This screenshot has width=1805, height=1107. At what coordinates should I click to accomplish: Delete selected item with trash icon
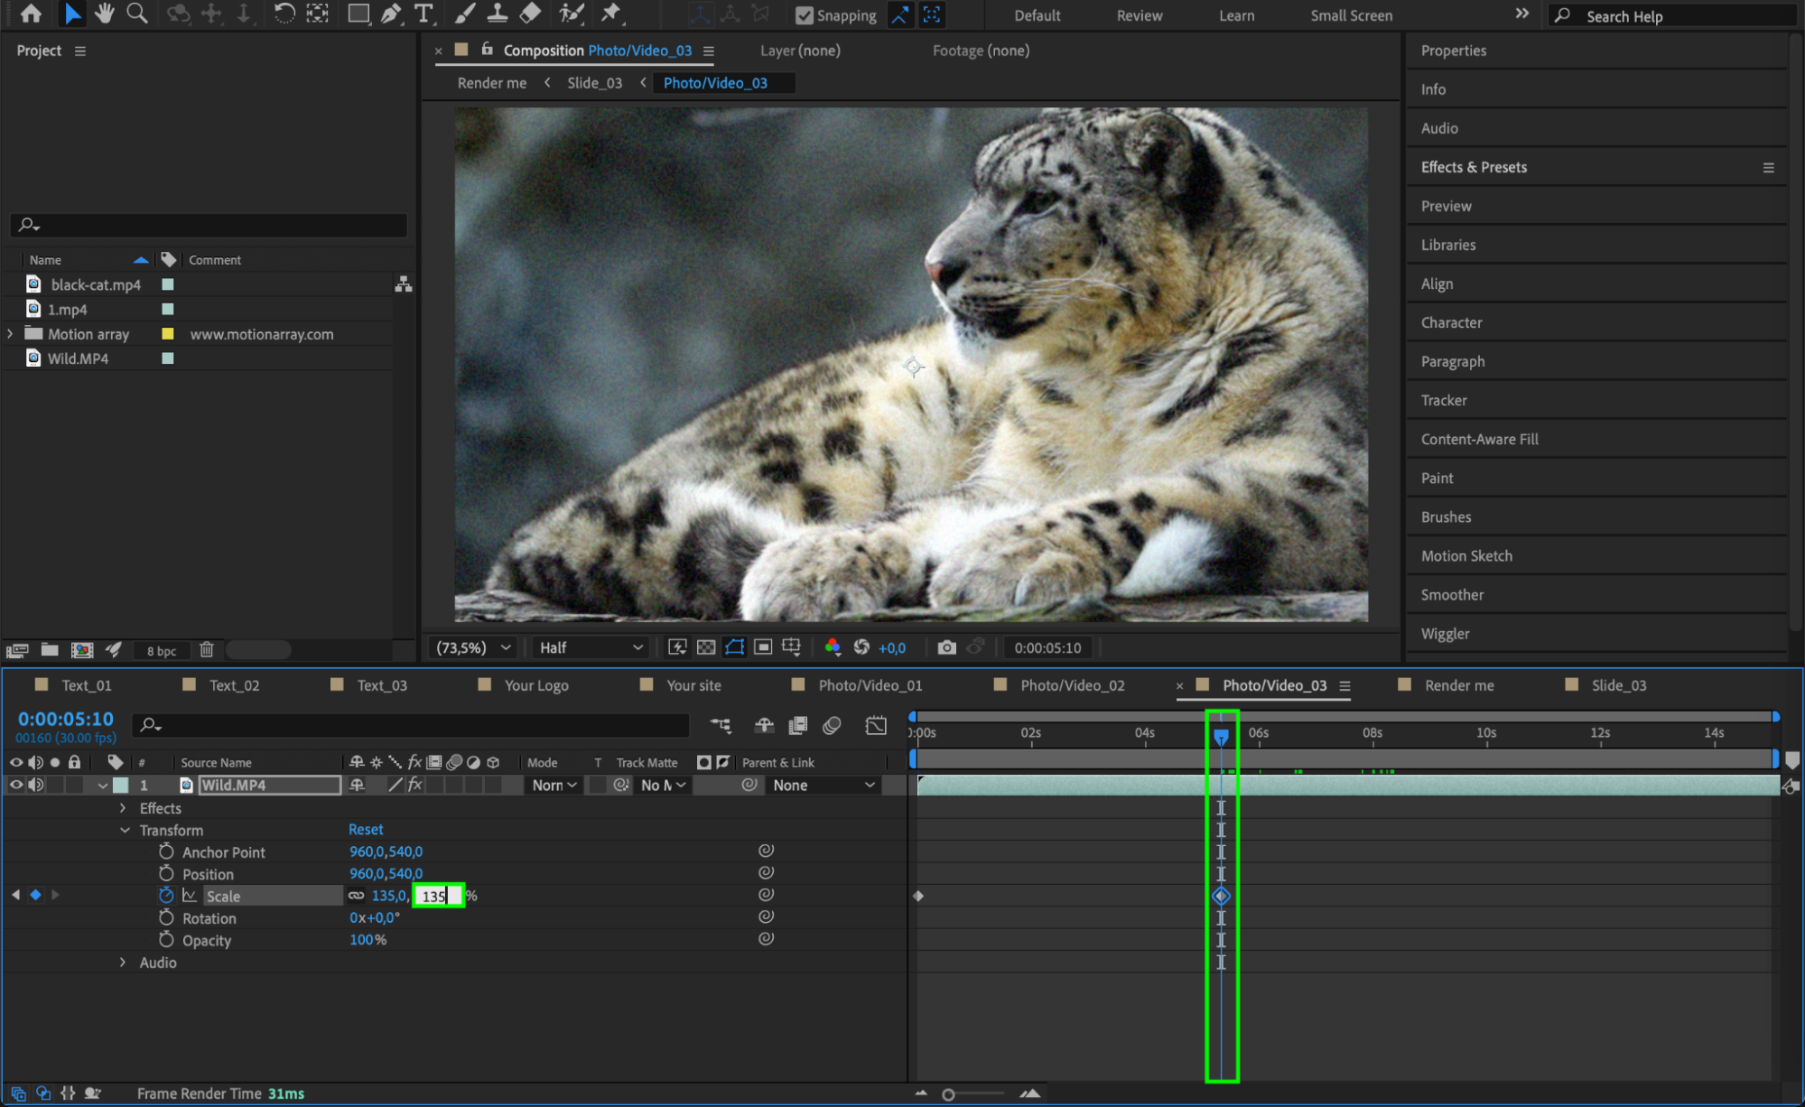click(207, 650)
